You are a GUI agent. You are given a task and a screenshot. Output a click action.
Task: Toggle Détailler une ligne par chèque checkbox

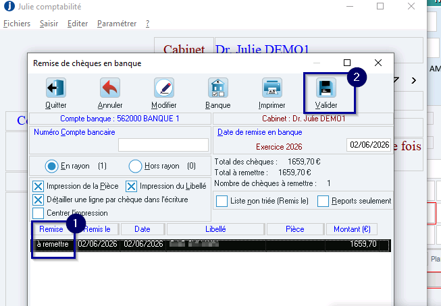pyautogui.click(x=38, y=200)
